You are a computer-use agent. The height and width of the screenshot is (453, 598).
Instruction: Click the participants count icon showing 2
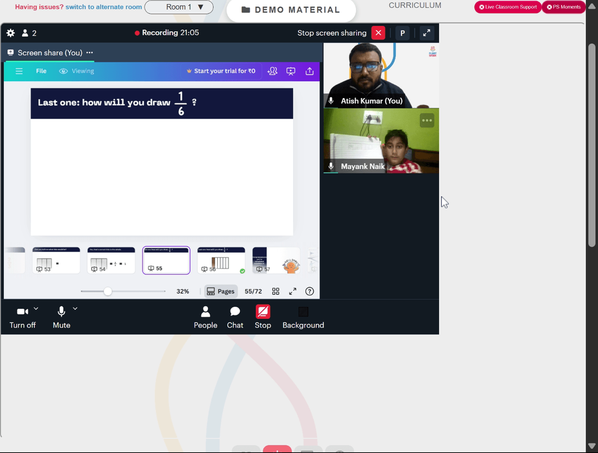point(29,33)
